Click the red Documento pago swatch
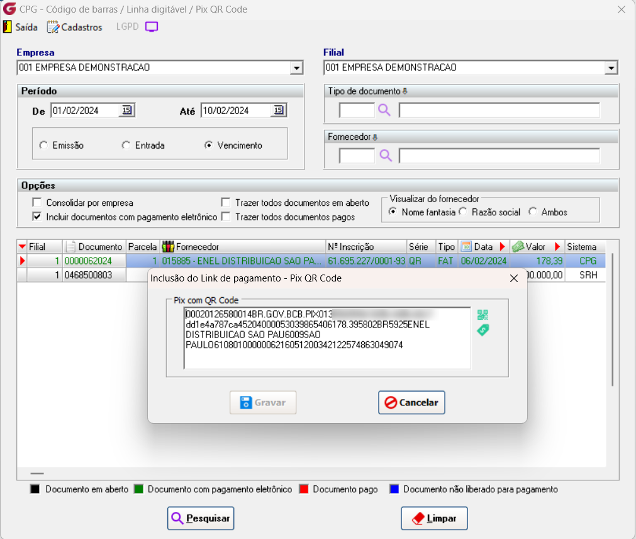Viewport: 636px width, 539px height. point(304,489)
